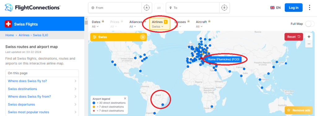Open the EN language selector

point(275,8)
